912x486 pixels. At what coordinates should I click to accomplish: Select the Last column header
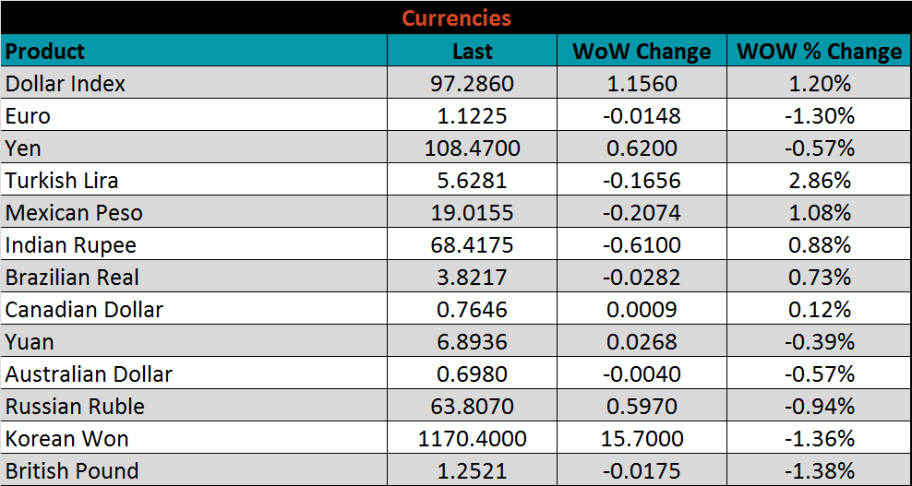click(472, 52)
